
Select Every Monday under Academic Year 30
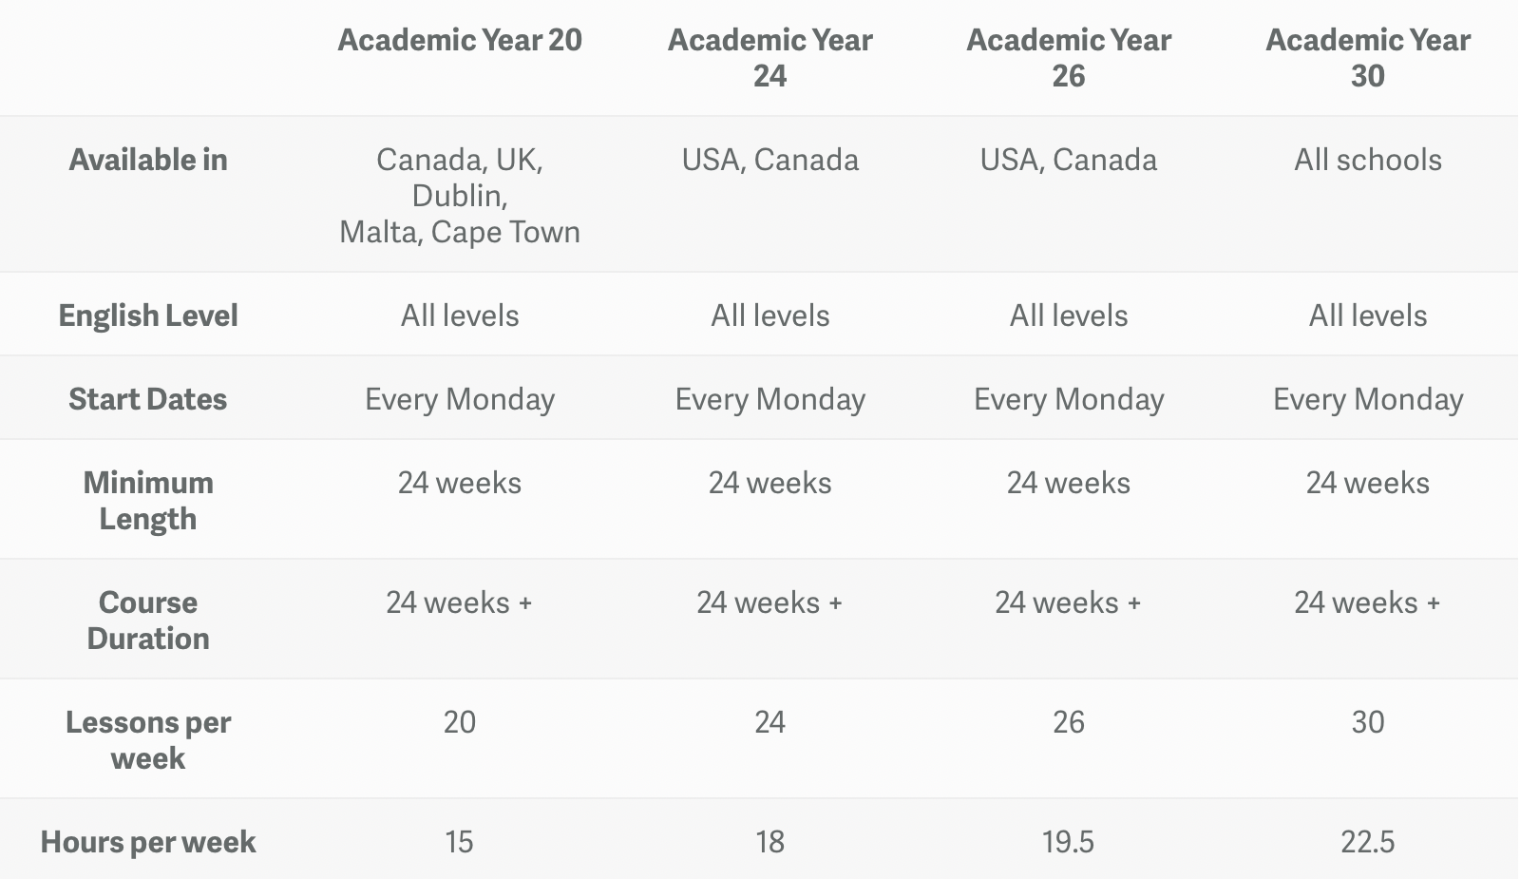click(1368, 399)
